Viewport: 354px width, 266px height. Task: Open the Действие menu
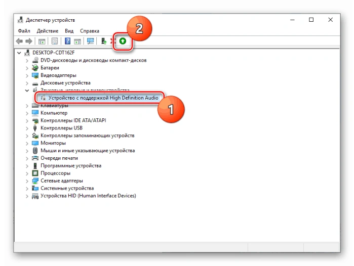click(x=48, y=31)
